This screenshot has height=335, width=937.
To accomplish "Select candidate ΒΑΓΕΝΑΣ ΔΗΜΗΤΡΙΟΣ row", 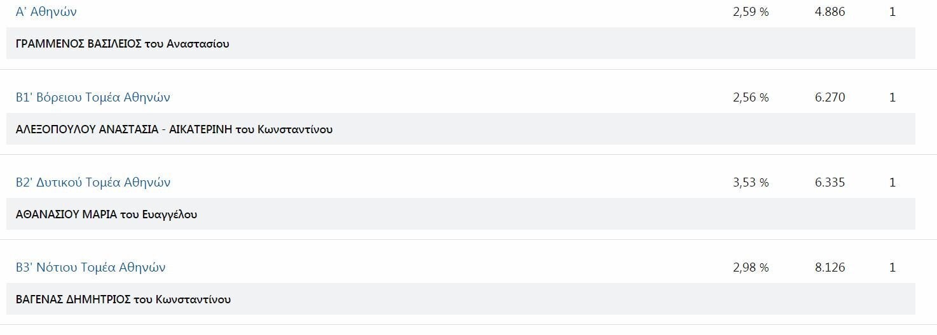I will tap(461, 299).
